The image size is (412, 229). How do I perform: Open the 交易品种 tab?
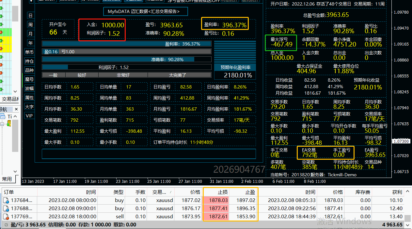click(10, 99)
